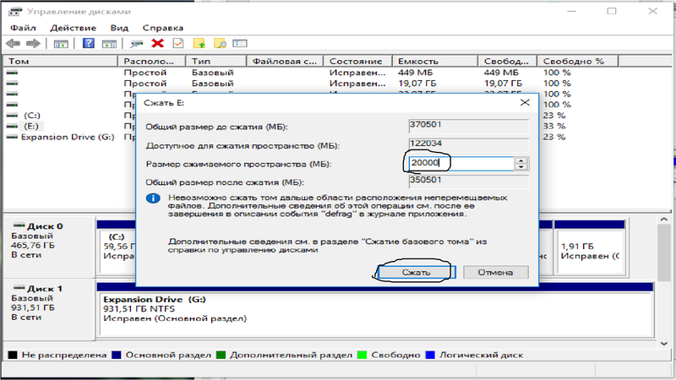Screen dimensions: 676x380
Task: Select Диск 1 label in disk map
Action: [45, 289]
